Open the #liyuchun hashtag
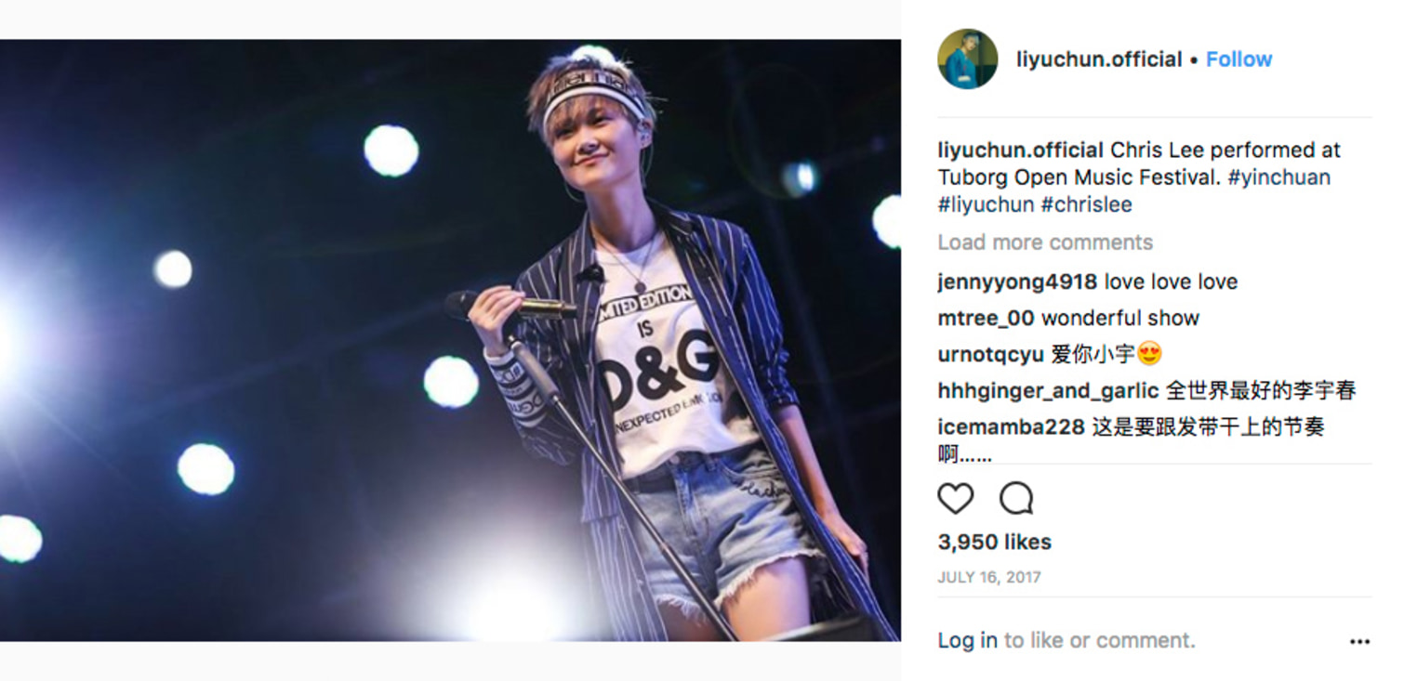Screen dimensions: 1404x681 coord(986,204)
